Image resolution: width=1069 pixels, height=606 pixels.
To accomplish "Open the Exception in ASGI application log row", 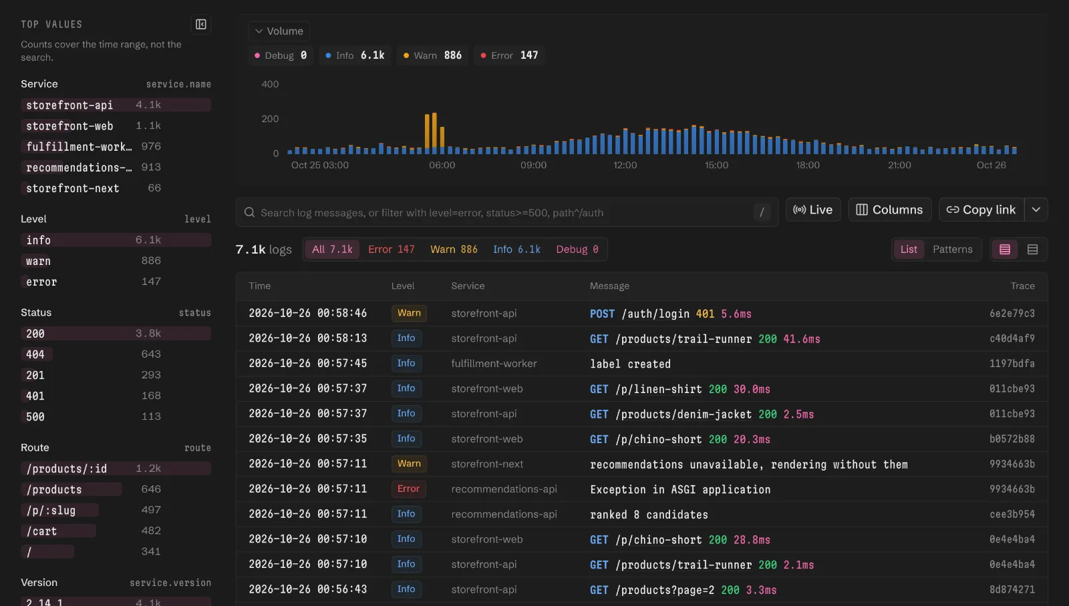I will pyautogui.click(x=641, y=489).
